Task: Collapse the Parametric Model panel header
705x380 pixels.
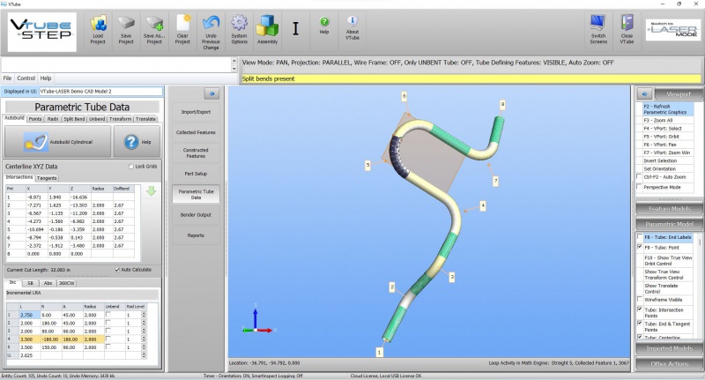Action: click(x=669, y=224)
